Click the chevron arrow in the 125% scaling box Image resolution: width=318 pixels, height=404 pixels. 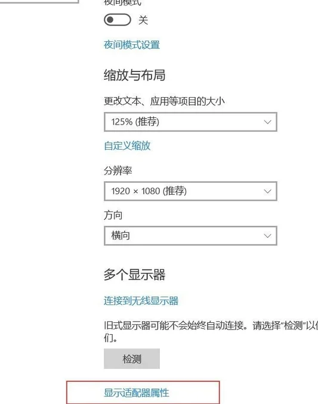point(268,122)
